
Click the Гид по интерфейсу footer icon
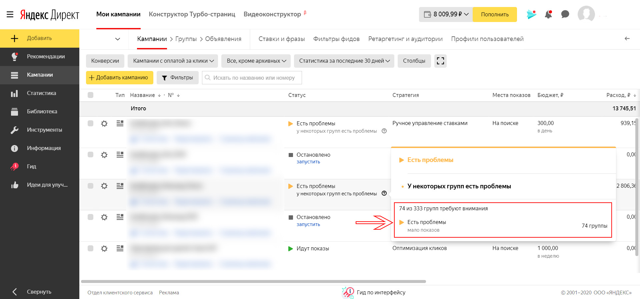pos(348,292)
